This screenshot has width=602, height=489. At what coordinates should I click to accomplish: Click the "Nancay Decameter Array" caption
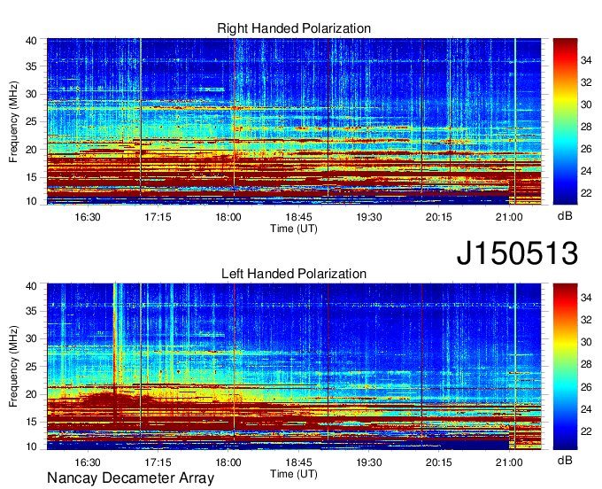(x=130, y=478)
